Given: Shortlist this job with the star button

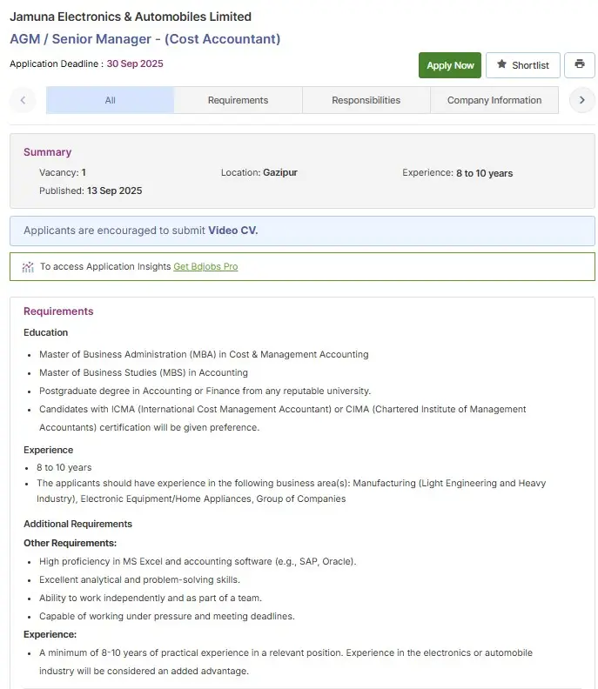Looking at the screenshot, I should click(522, 65).
